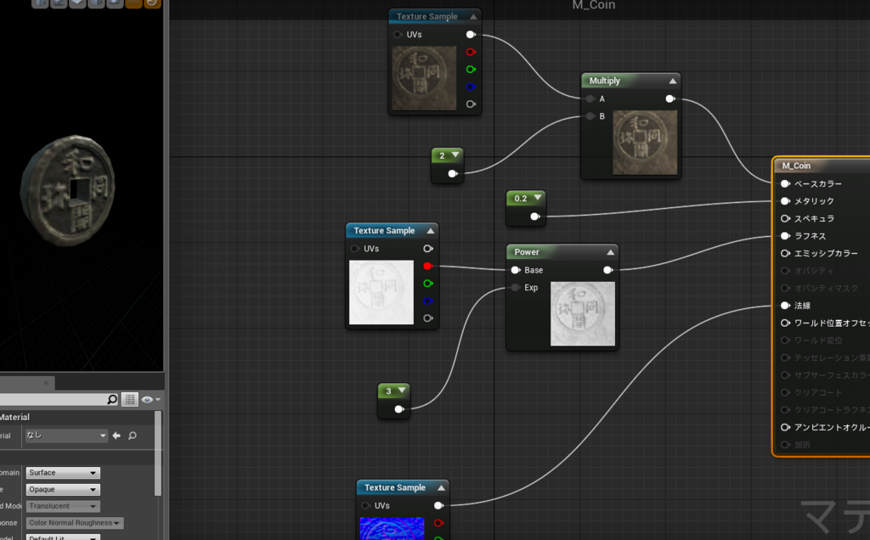Click red output pin on middle Texture Sample
The width and height of the screenshot is (870, 540).
click(428, 266)
